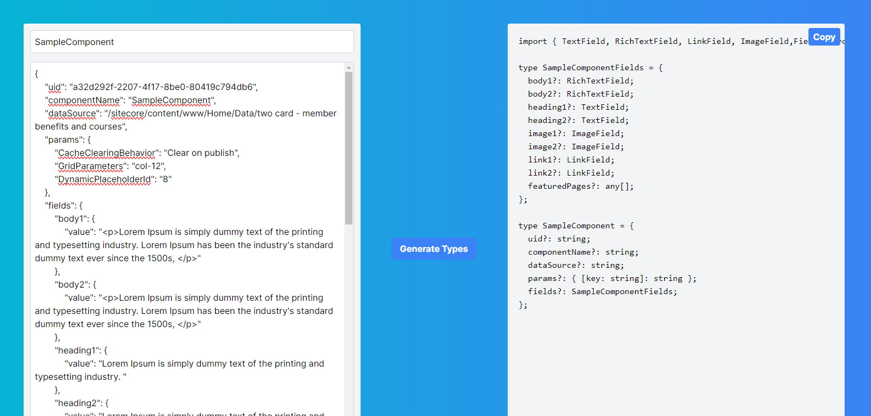Click the JSON editor scrollbar thumb

(x=349, y=148)
